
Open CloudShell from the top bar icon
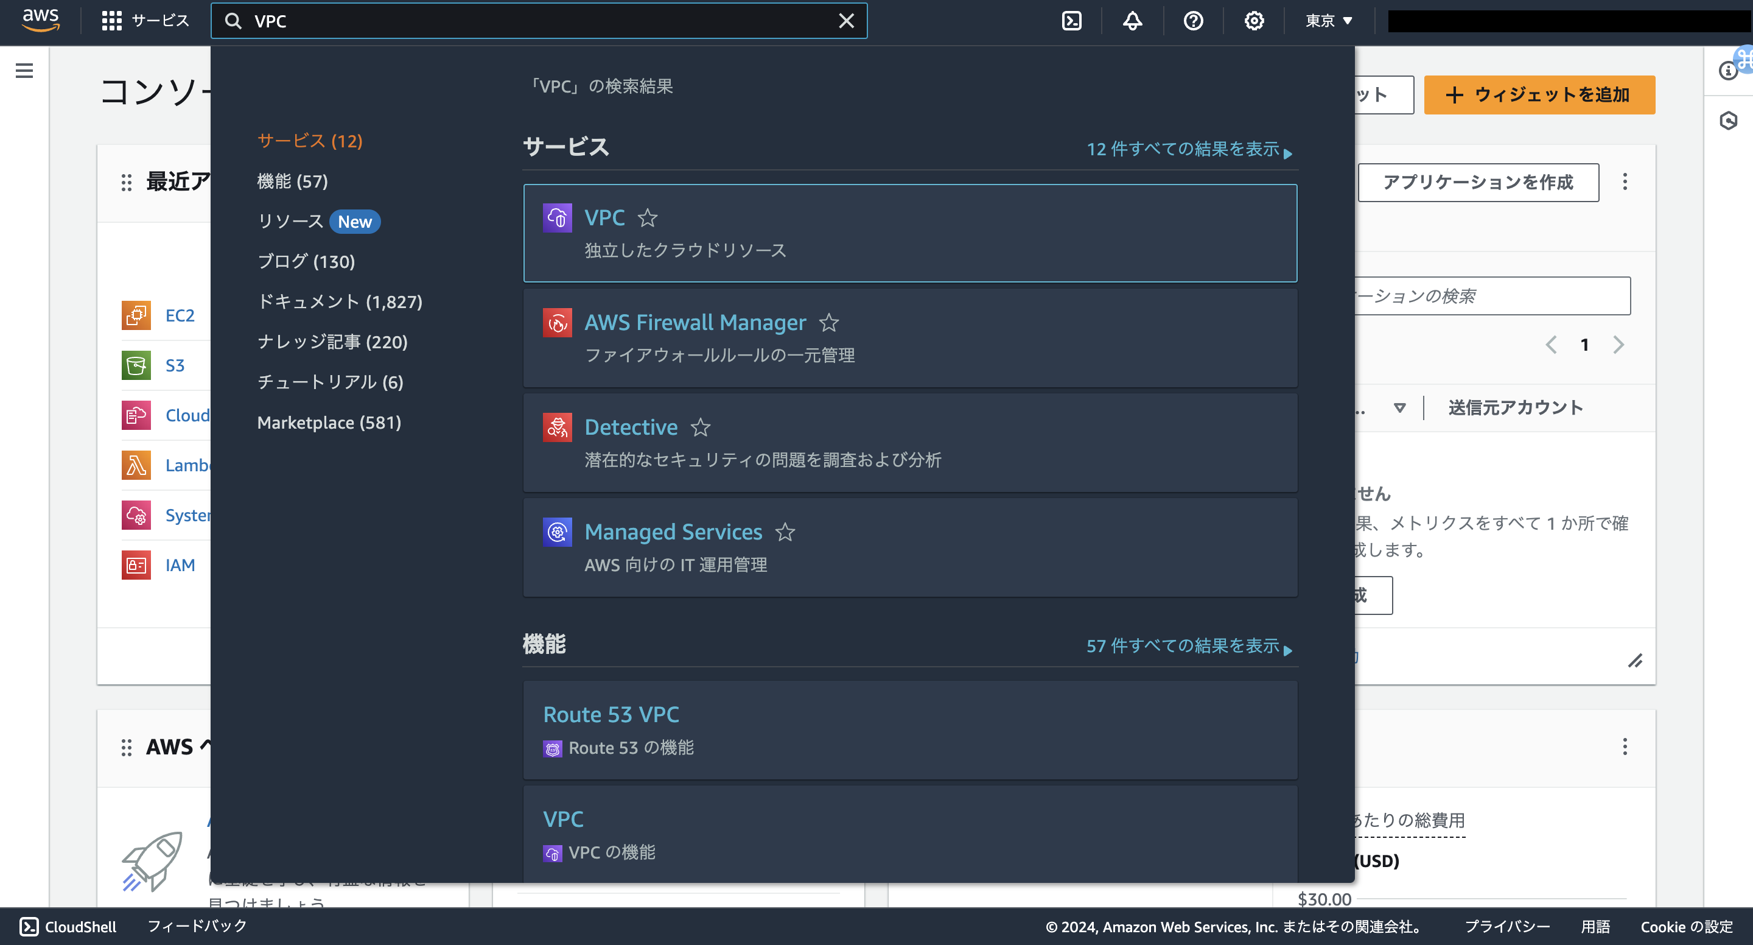[x=1072, y=21]
